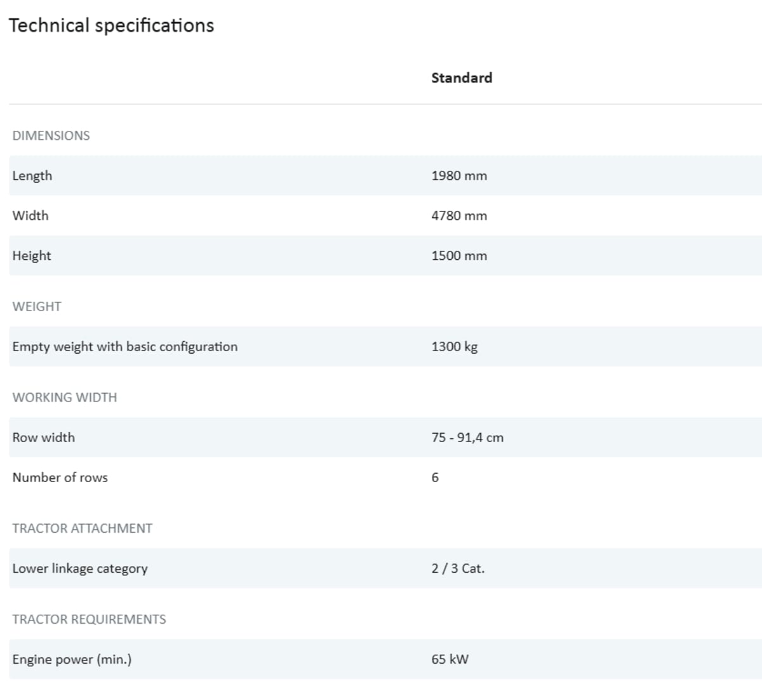This screenshot has width=762, height=691.
Task: Select the Width row label
Action: click(x=30, y=215)
